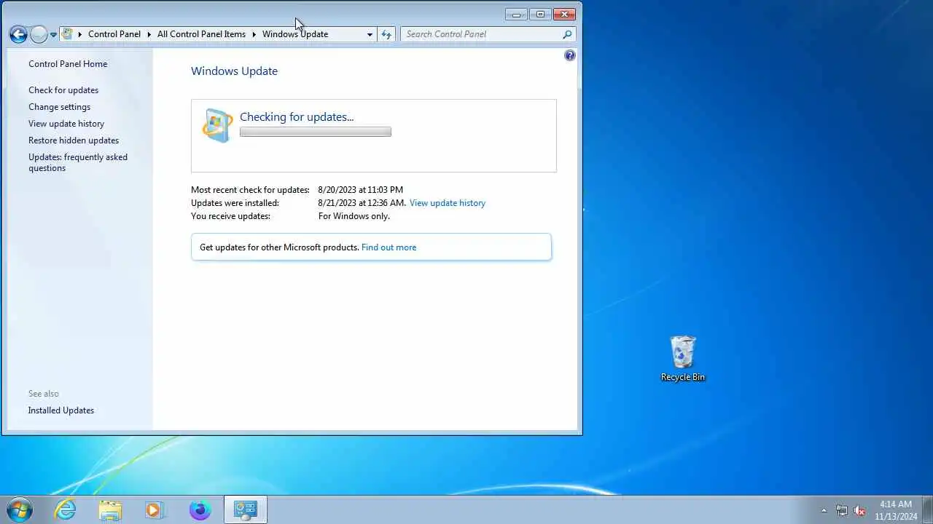Click the Windows Update shield icon
The width and height of the screenshot is (933, 524).
[217, 125]
